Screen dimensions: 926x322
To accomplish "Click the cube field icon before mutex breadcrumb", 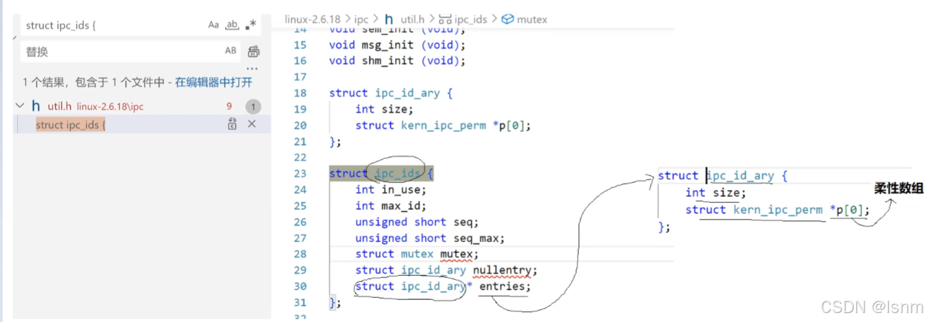I will [507, 19].
